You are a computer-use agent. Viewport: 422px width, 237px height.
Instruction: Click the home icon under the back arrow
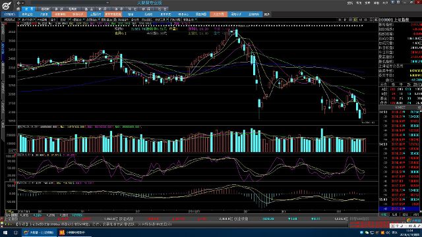tap(18, 9)
